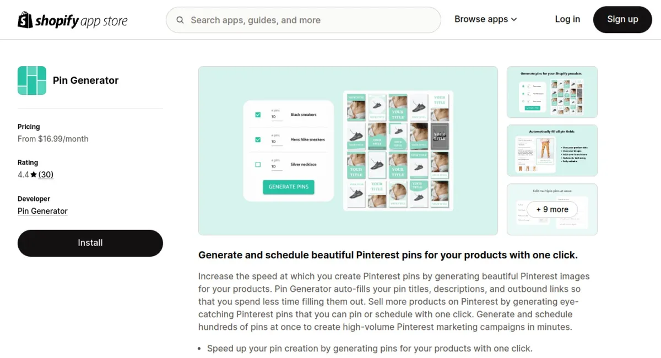Open the auto-fill pin fields thumbnail
Screen dimensions: 661x358
(x=552, y=150)
